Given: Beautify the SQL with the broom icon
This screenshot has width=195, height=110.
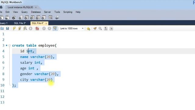Looking at the screenshot, I should coord(95,28).
